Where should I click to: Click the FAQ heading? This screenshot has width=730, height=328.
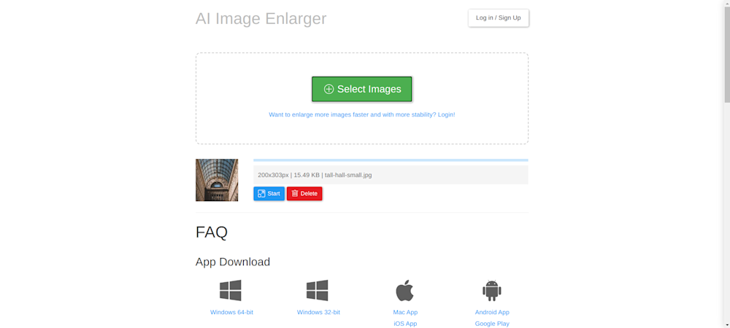click(212, 231)
